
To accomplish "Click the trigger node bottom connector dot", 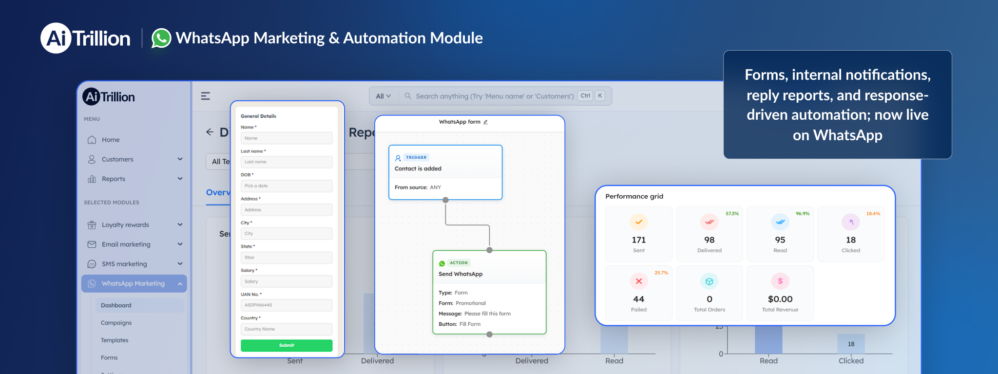I will [x=445, y=200].
